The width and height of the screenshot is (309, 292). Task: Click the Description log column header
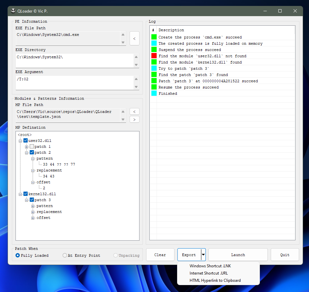pos(226,30)
